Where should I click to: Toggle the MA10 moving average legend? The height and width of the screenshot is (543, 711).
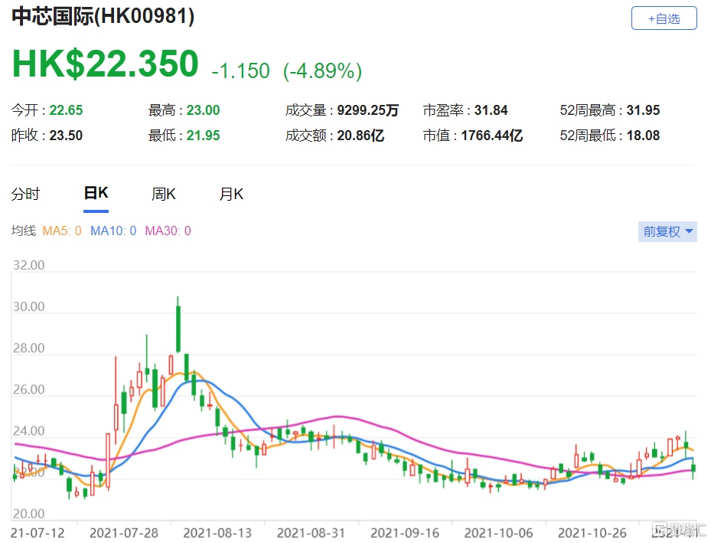click(113, 231)
